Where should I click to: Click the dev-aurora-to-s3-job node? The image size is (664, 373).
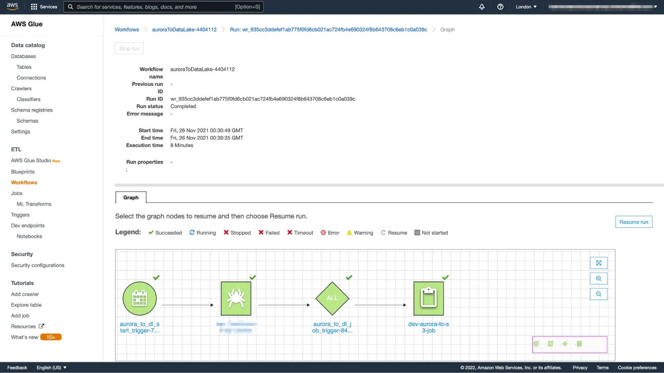(x=428, y=298)
